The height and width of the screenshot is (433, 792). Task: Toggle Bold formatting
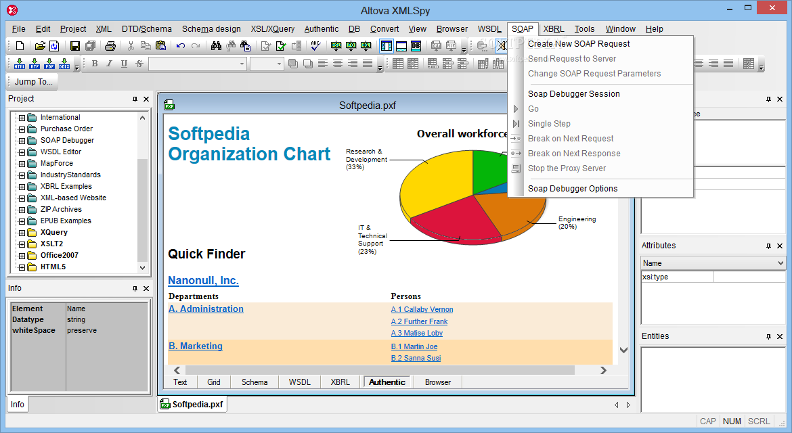coord(95,63)
